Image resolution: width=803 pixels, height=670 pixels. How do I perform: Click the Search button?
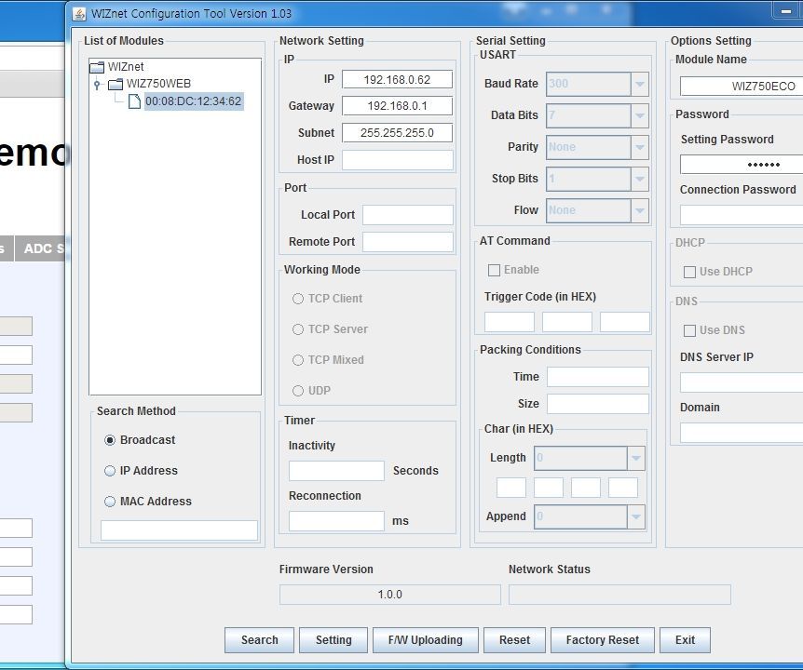point(259,640)
